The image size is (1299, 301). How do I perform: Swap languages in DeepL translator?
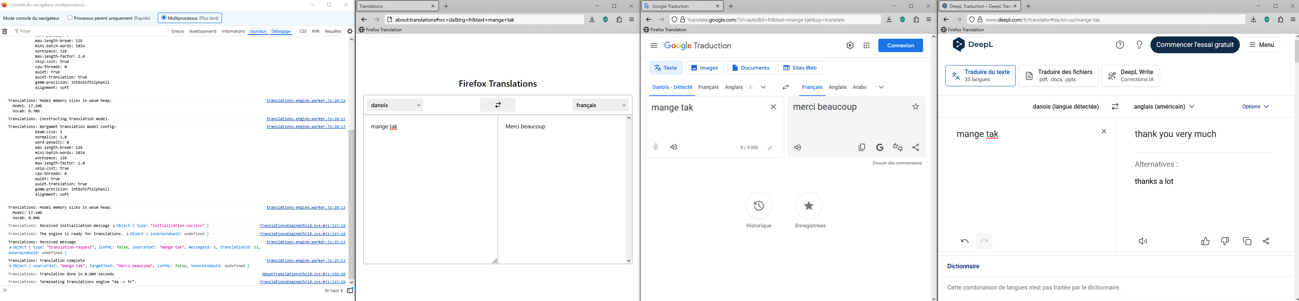point(1116,107)
